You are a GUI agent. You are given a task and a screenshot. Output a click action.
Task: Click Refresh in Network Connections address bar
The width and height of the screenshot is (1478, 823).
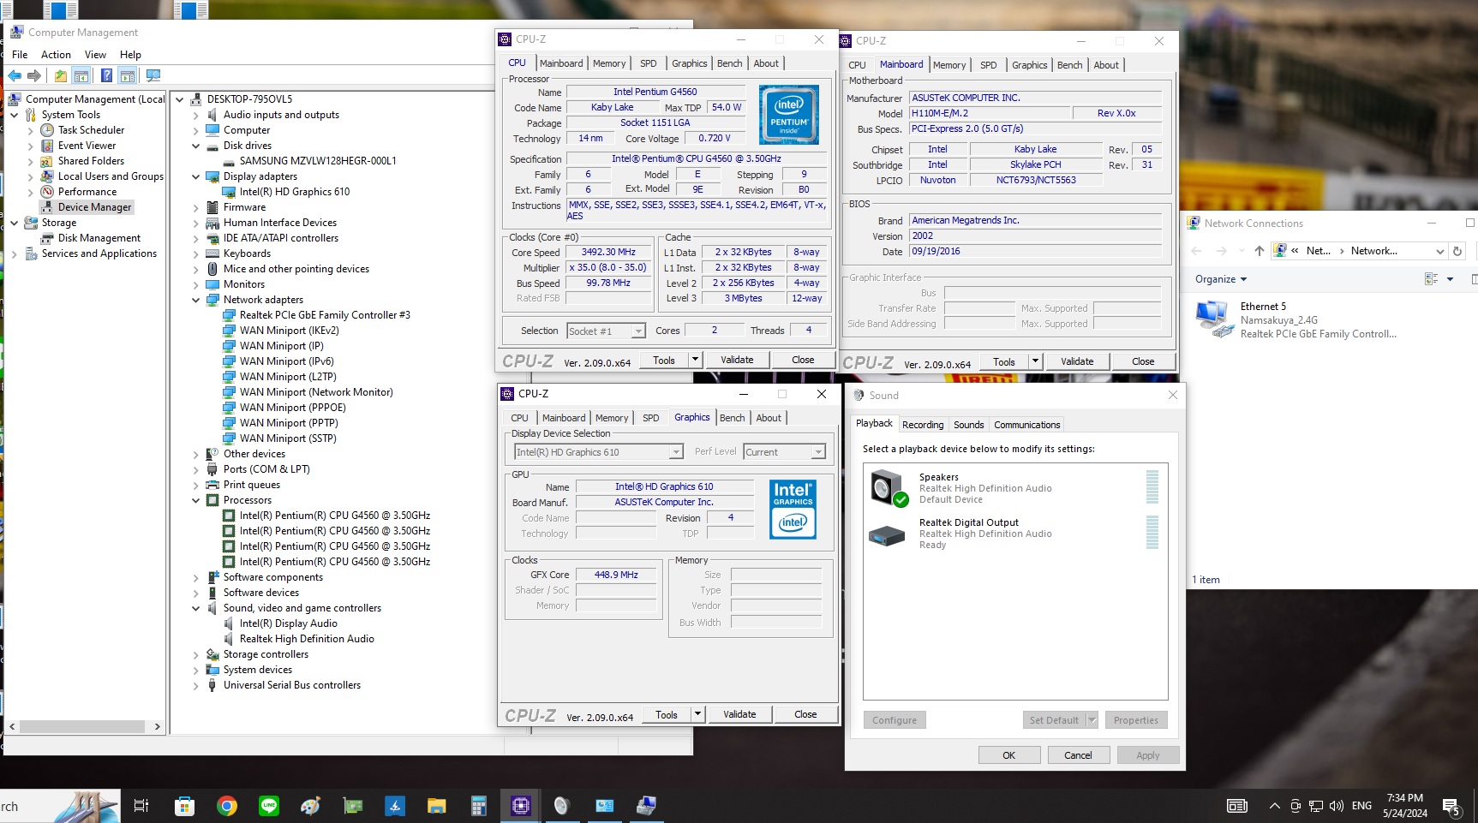[x=1457, y=251]
